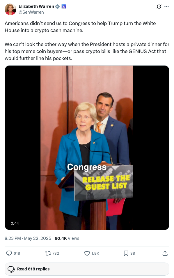The height and width of the screenshot is (278, 174).
Task: View the 60.4K Views analytics
Action: coord(67,238)
